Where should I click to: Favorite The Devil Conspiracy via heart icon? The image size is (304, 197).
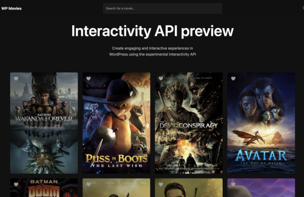point(161,78)
